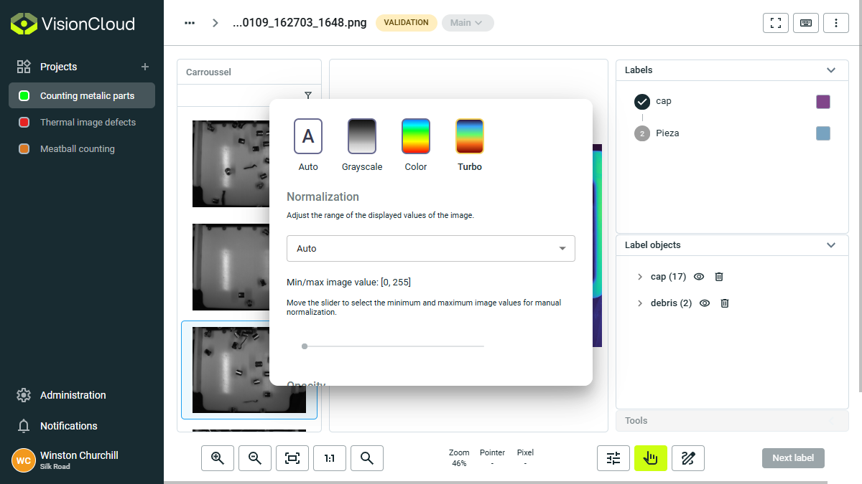862x484 pixels.
Task: Toggle visibility of debris (2) objects
Action: [x=704, y=303]
